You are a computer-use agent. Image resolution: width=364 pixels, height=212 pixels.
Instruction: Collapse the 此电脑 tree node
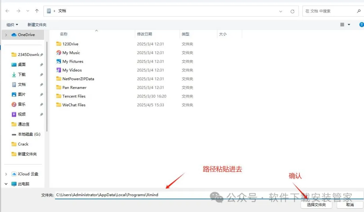[x=6, y=184]
